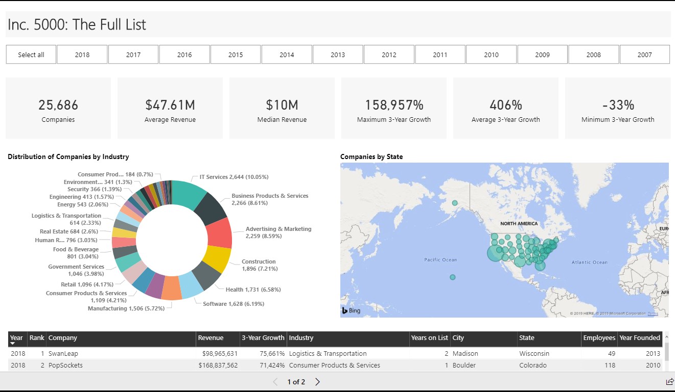
Task: Go to previous report page arrow
Action: 275,382
